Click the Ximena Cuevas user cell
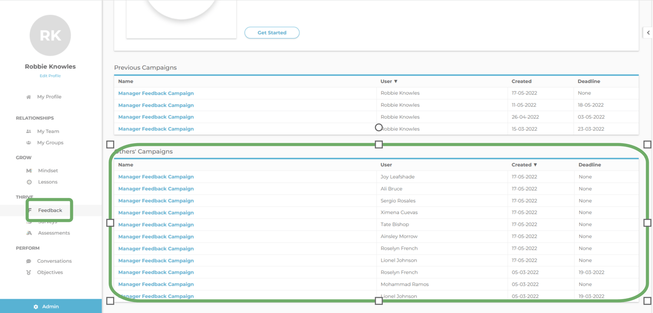653x313 pixels. pyautogui.click(x=399, y=212)
